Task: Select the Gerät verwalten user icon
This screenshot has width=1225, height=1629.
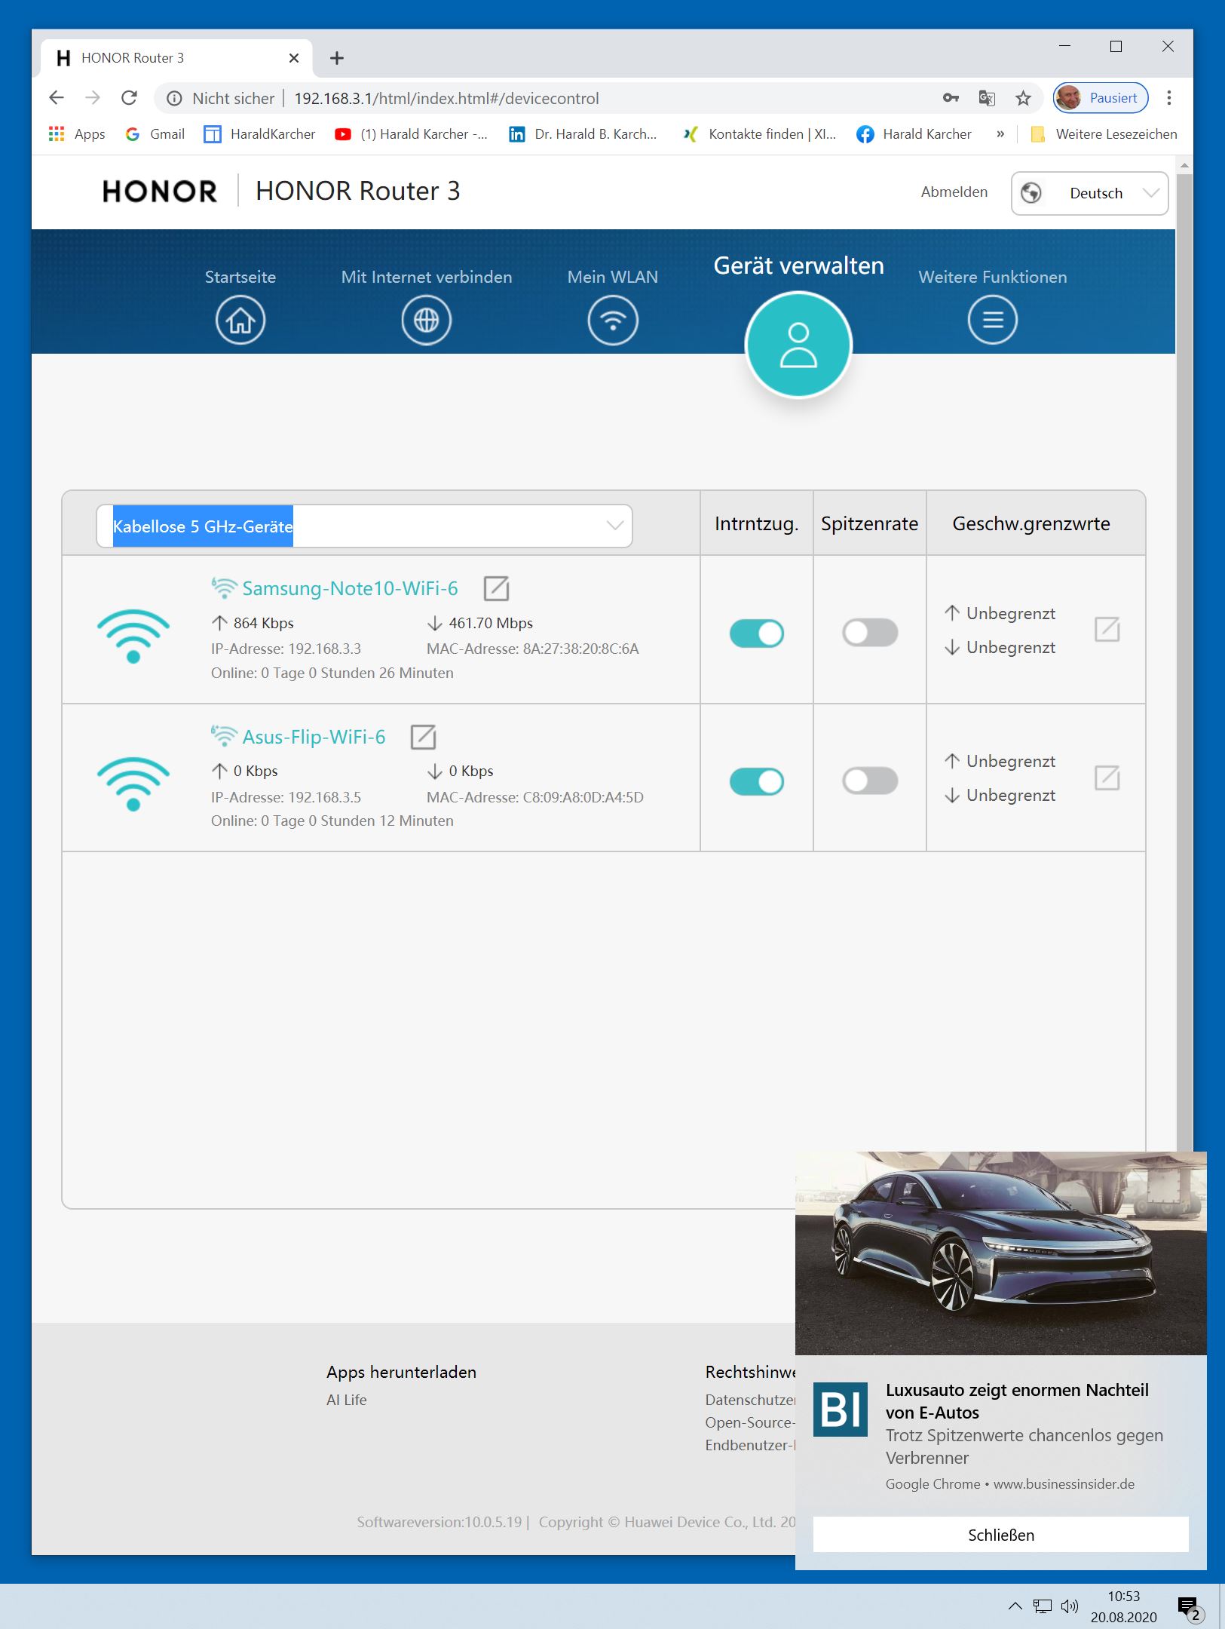Action: [x=798, y=345]
